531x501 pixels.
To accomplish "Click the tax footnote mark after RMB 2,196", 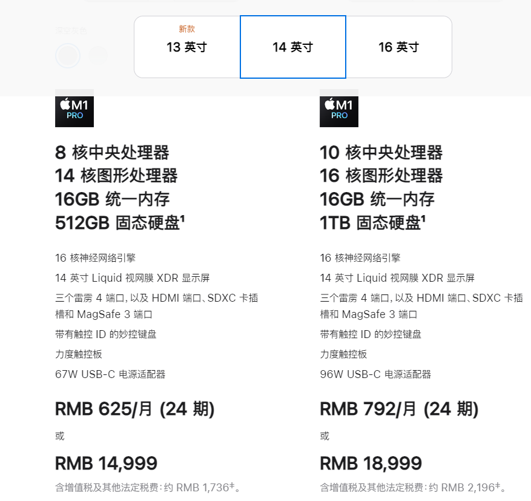I will point(498,485).
